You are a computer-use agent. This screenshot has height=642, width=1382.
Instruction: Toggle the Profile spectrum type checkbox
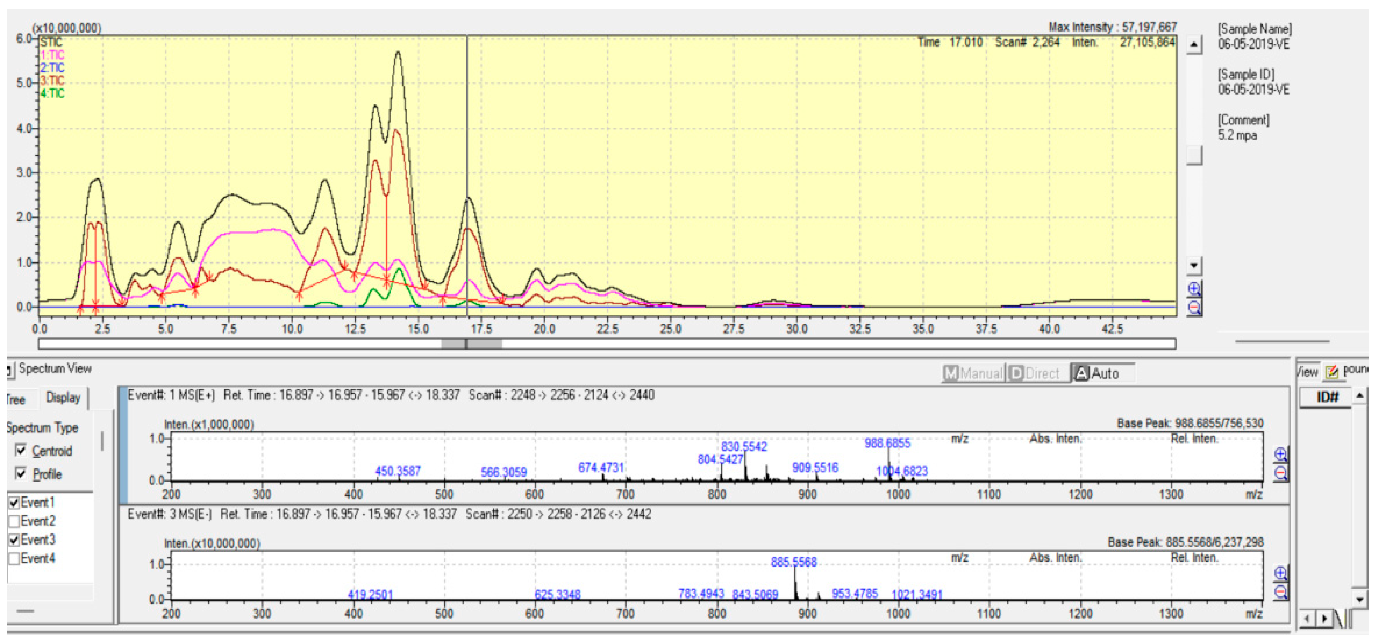[x=21, y=473]
